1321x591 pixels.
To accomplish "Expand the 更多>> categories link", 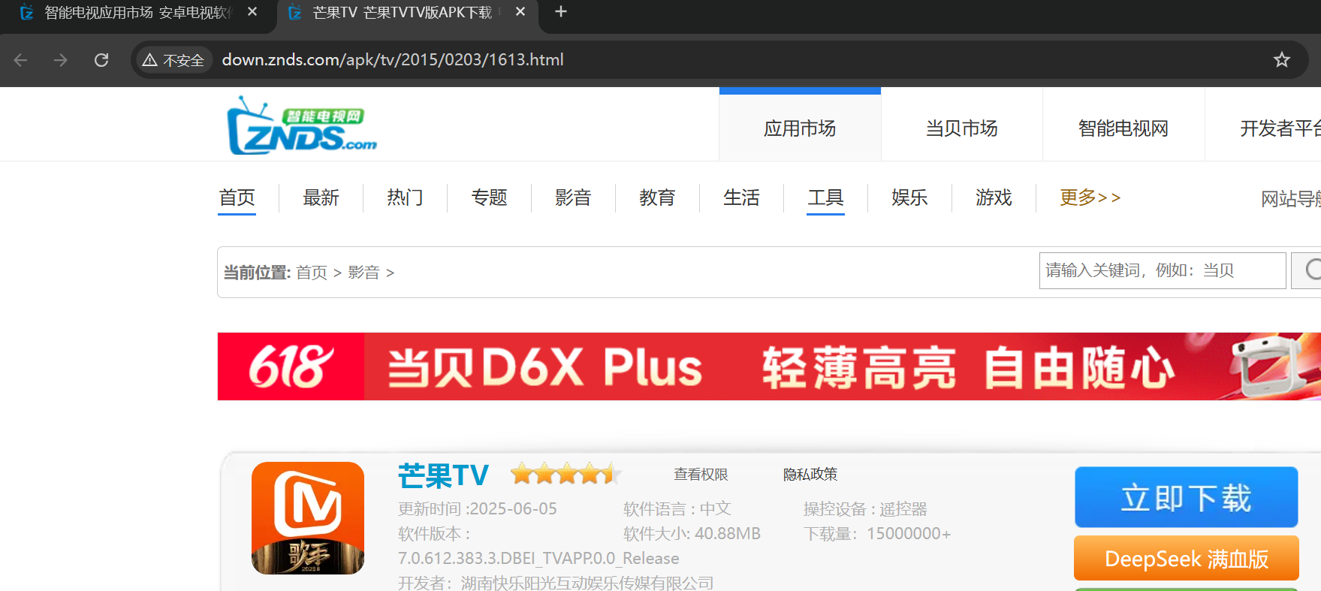I will tap(1090, 198).
